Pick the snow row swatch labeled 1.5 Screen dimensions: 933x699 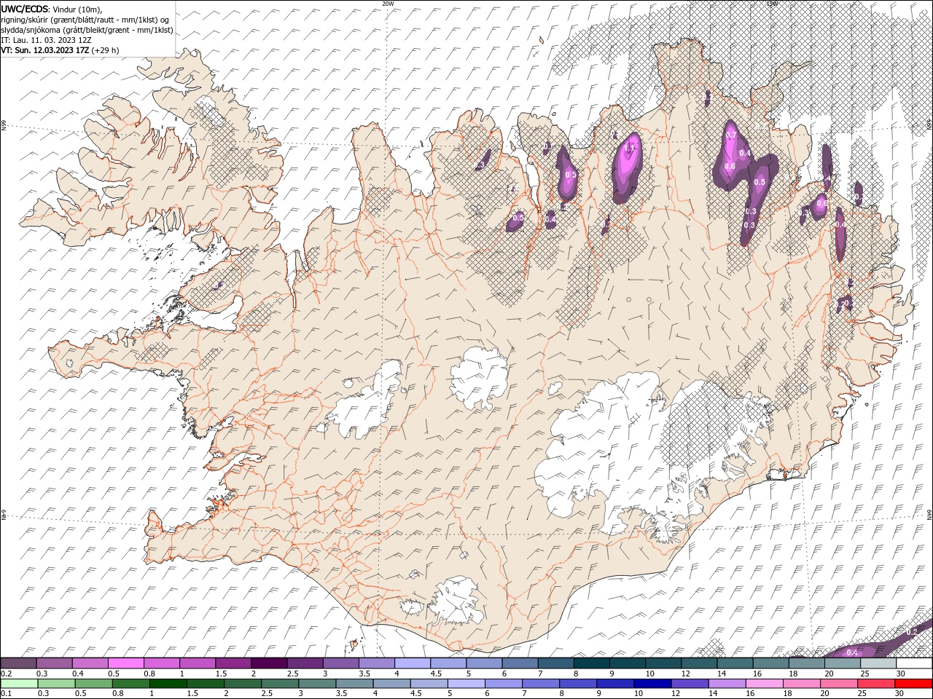233,663
